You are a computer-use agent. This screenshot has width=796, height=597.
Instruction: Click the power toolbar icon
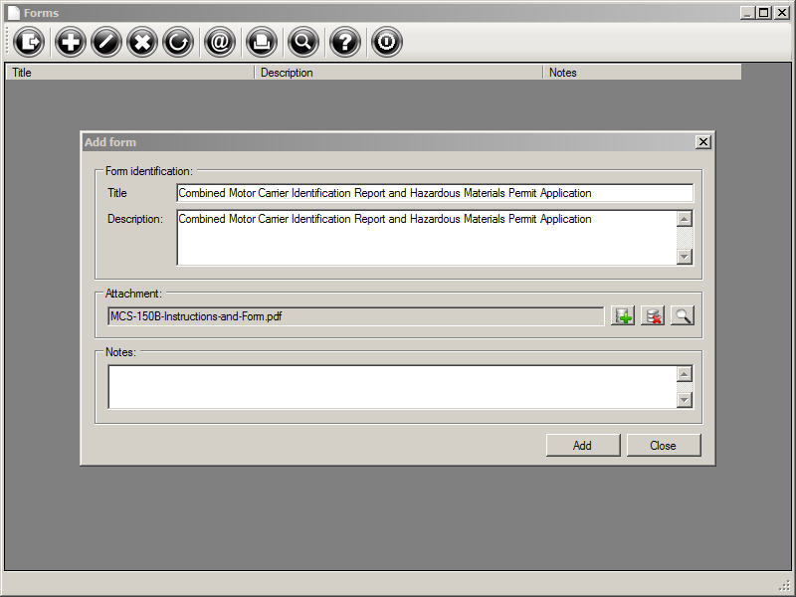(x=387, y=42)
